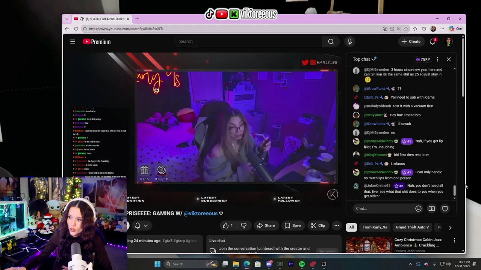Expand the Top chat mode dropdown
Viewport: 481px width, 270px height.
click(364, 59)
